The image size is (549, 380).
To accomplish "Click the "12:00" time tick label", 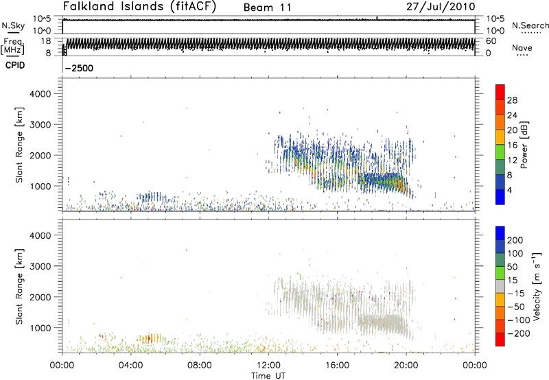I will point(268,366).
